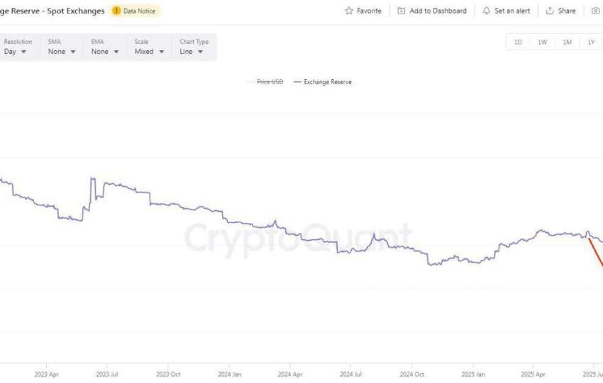Select the 1W time range
The width and height of the screenshot is (603, 383).
click(x=542, y=42)
